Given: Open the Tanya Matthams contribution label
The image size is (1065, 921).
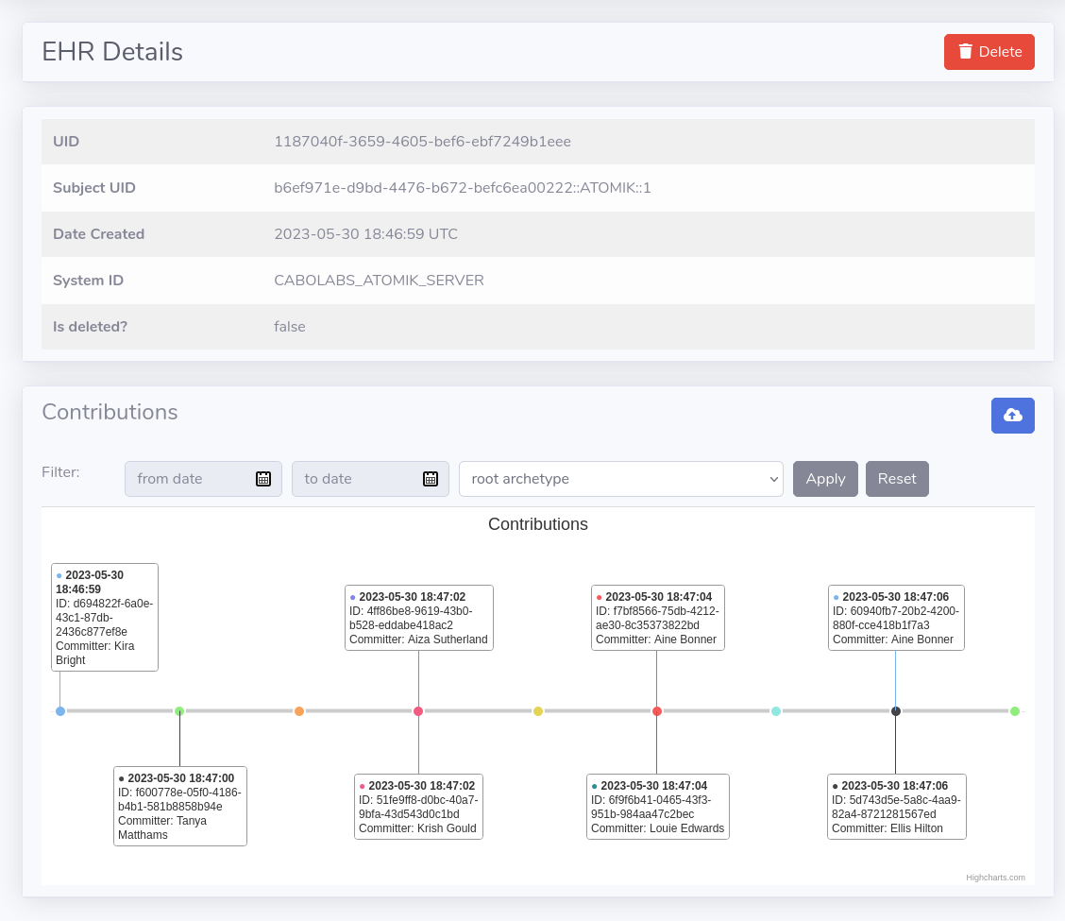Looking at the screenshot, I should [180, 806].
